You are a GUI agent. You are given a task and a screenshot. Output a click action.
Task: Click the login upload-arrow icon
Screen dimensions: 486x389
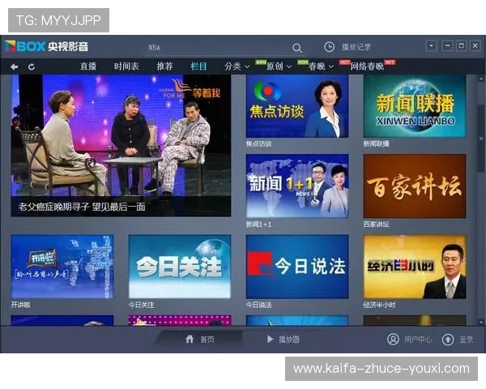[448, 340]
